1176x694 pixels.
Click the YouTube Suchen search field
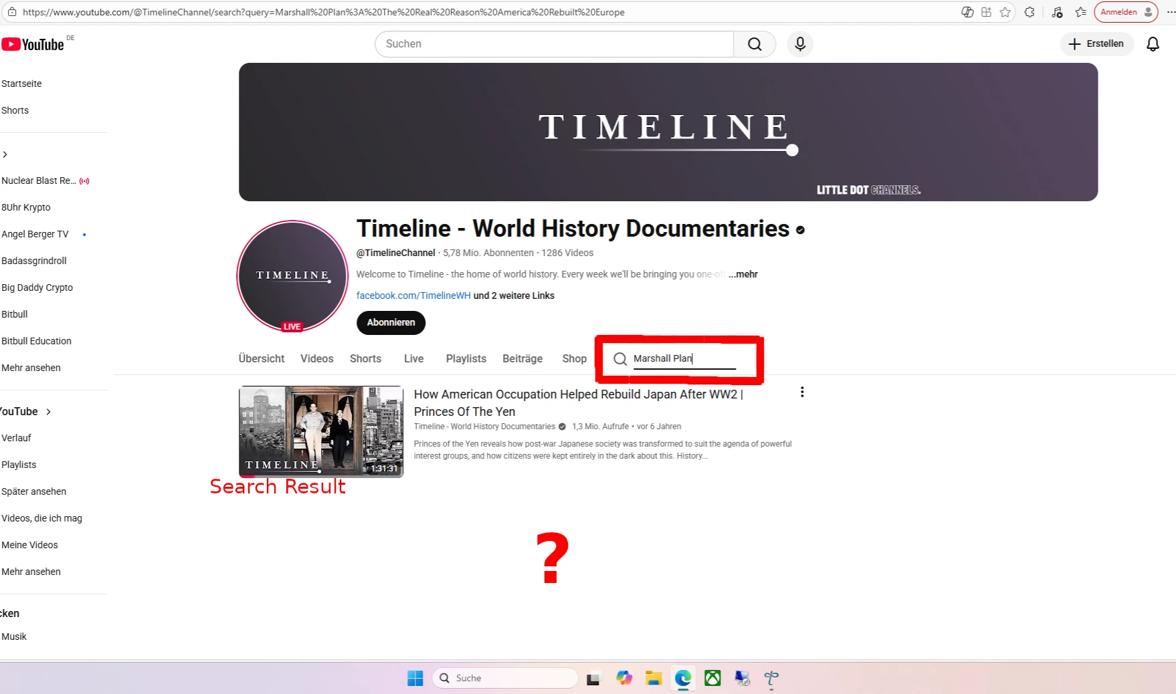point(555,44)
